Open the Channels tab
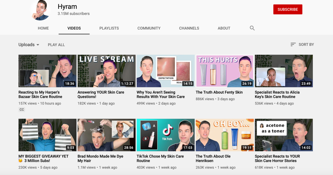The height and width of the screenshot is (175, 333). pos(189,28)
